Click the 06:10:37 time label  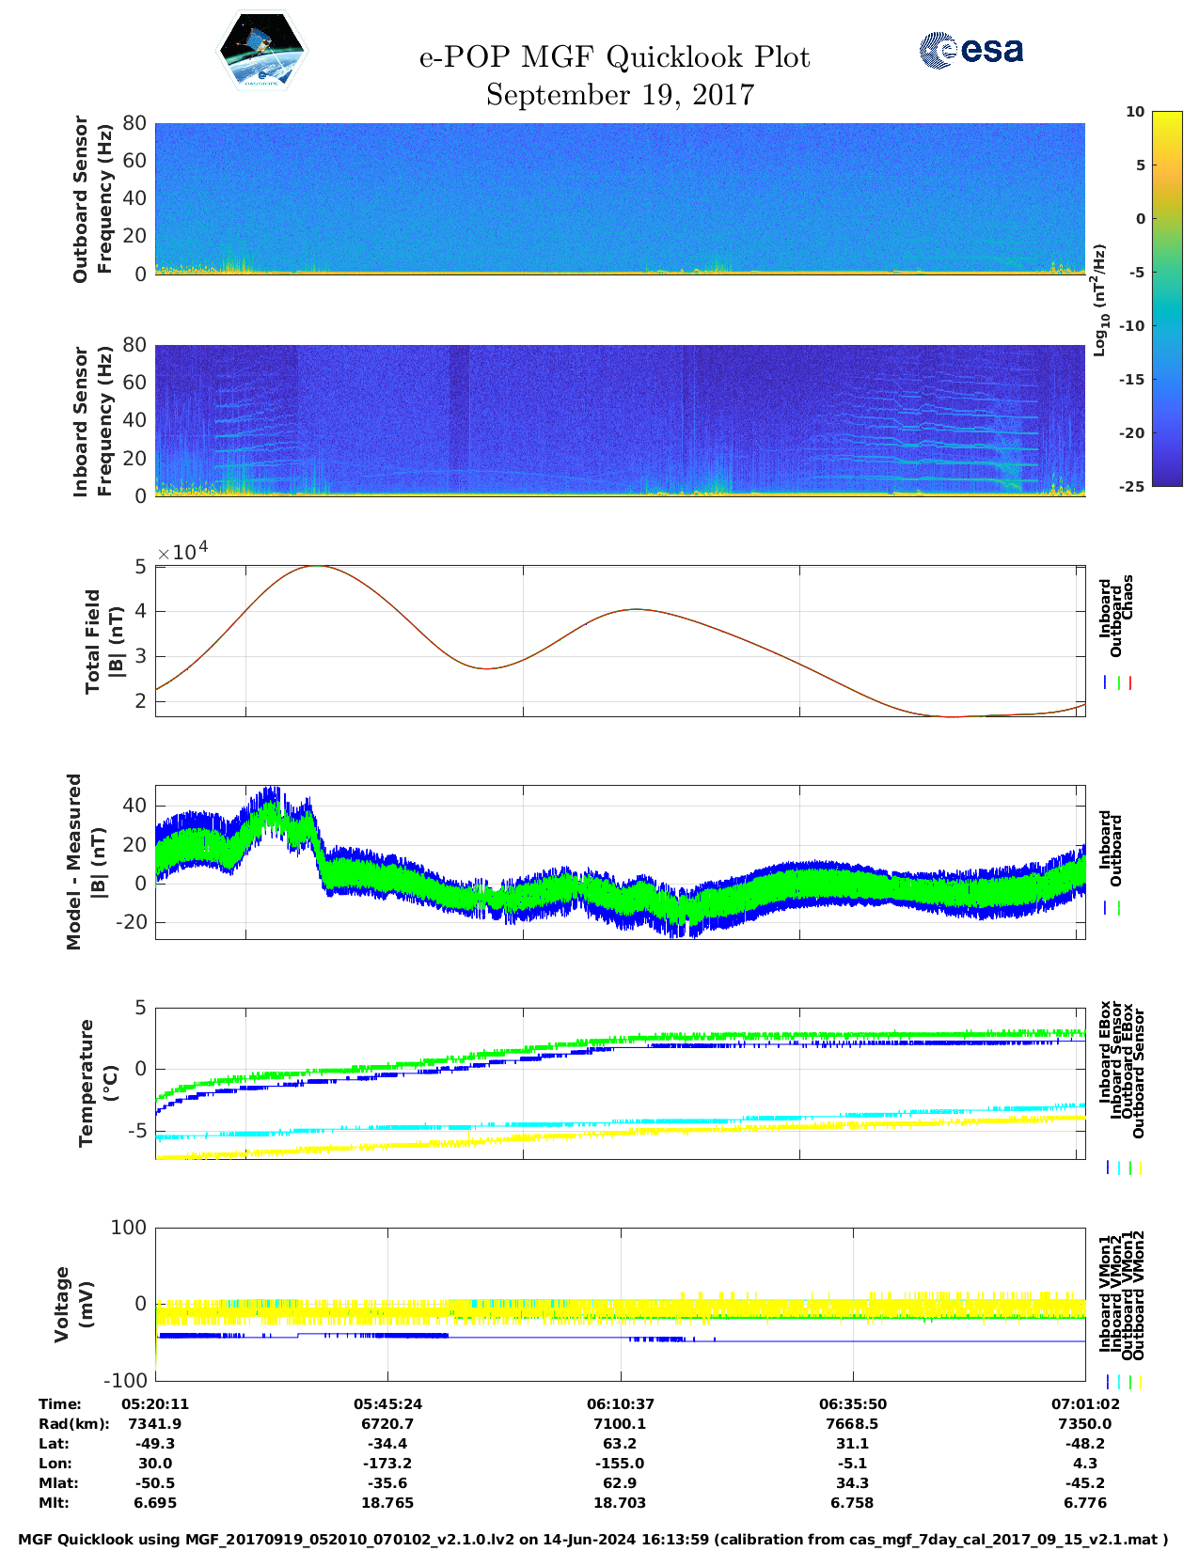620,1404
